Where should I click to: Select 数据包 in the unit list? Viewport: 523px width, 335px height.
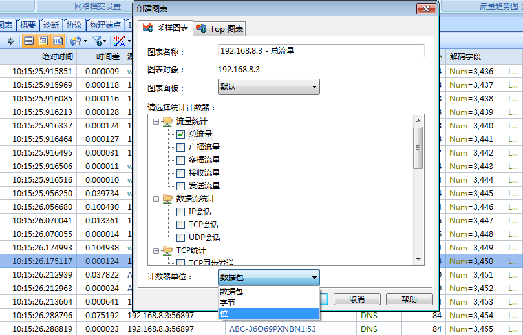(269, 291)
